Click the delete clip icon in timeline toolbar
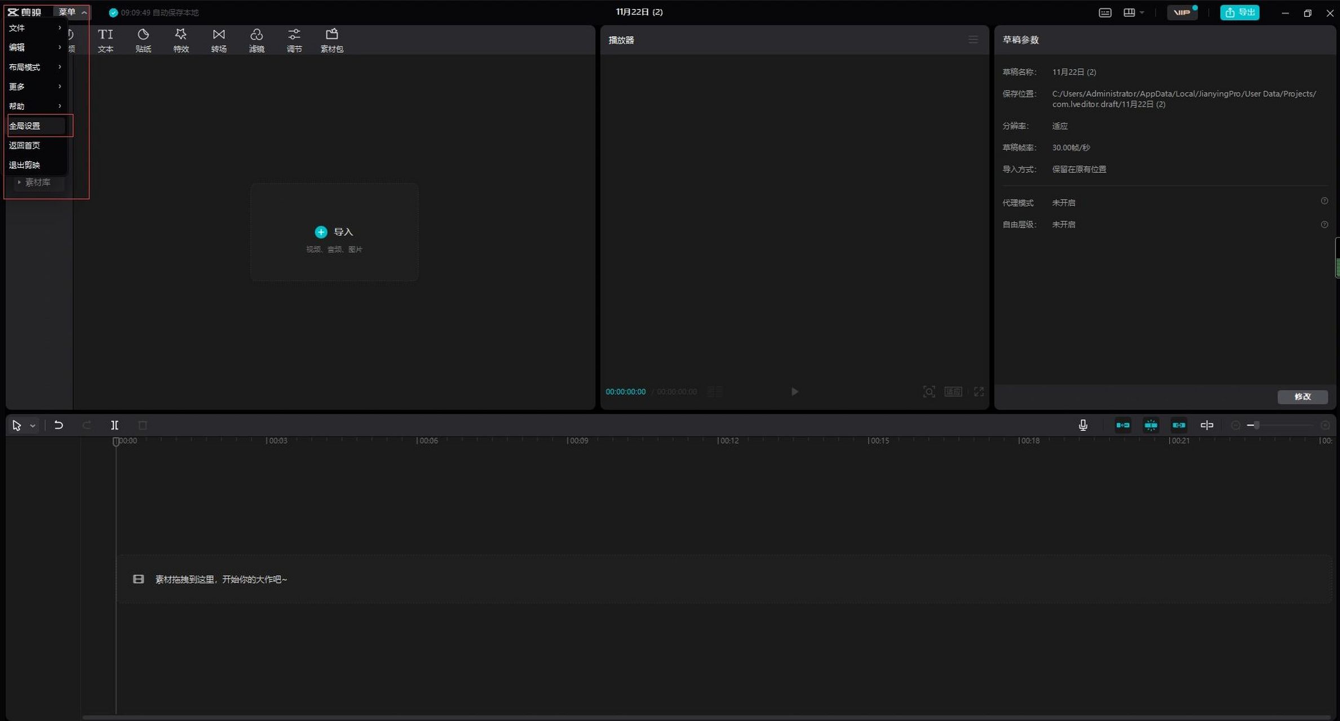 coord(143,425)
